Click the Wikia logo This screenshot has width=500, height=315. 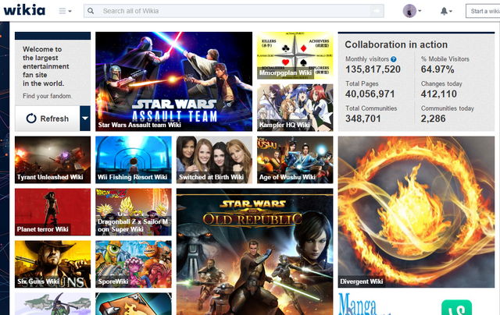[x=24, y=10]
